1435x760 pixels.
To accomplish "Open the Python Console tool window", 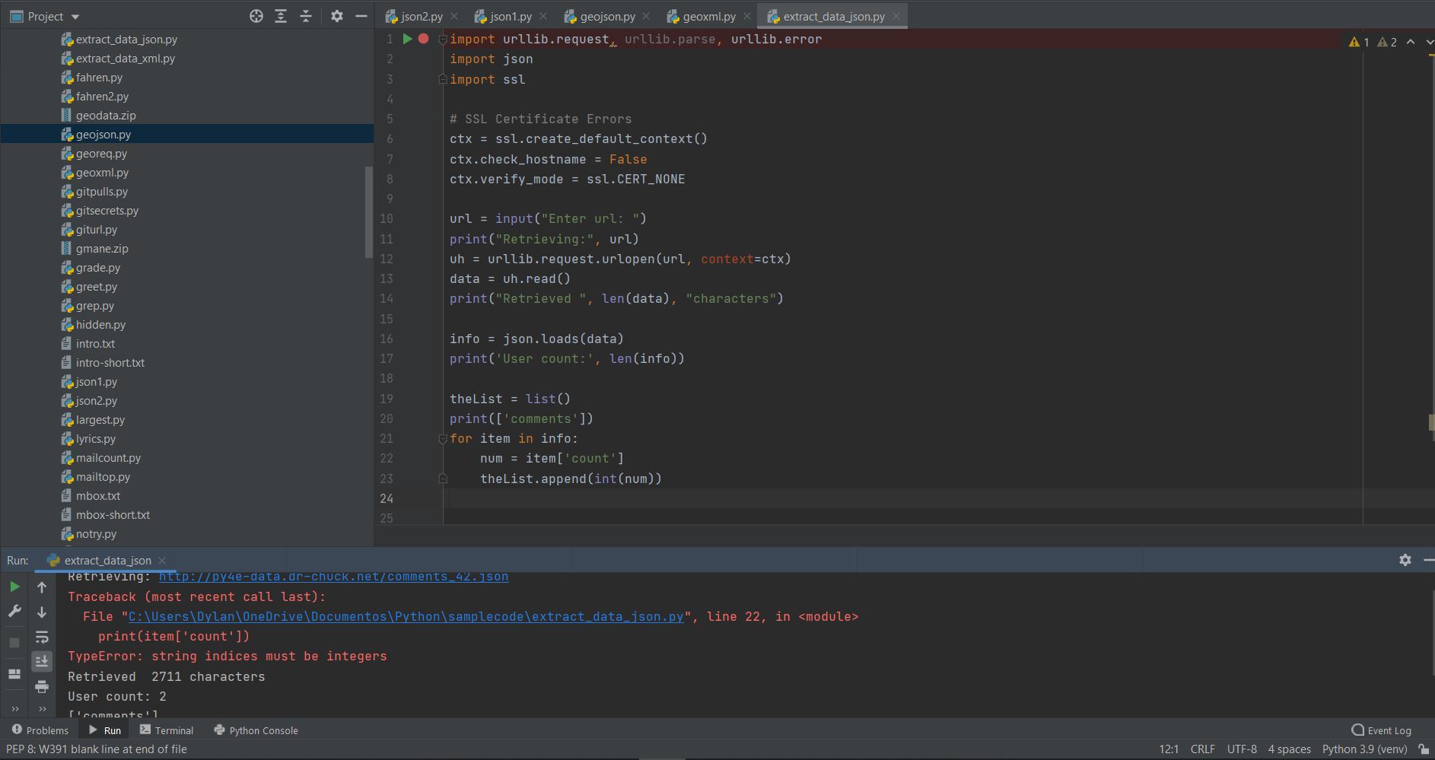I will (256, 730).
